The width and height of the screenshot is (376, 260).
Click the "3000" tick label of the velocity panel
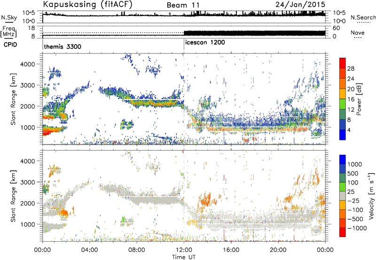(27, 182)
